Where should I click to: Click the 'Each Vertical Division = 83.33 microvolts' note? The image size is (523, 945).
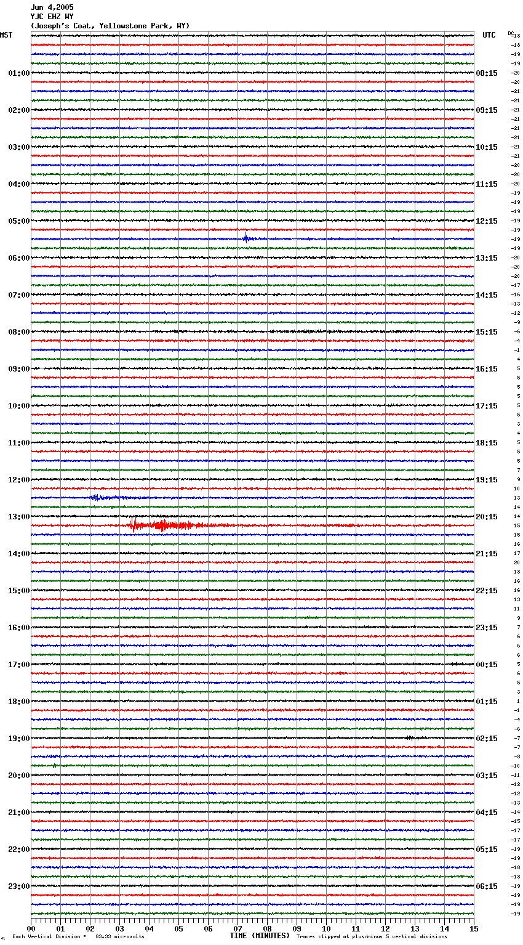(78, 937)
